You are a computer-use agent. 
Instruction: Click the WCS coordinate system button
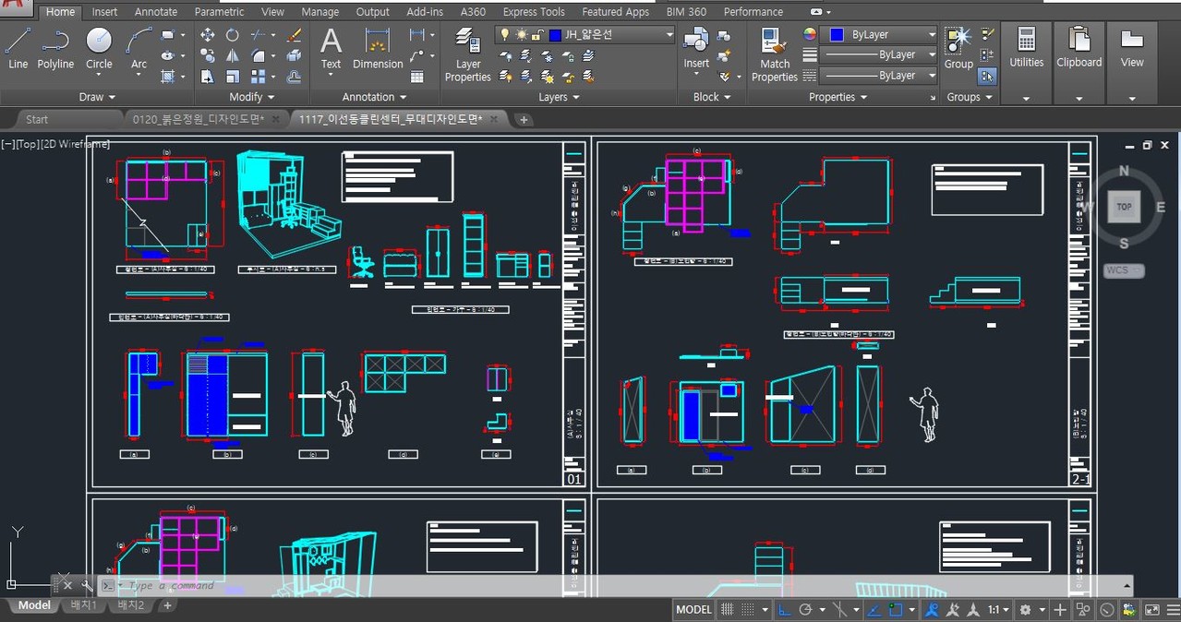(1123, 270)
